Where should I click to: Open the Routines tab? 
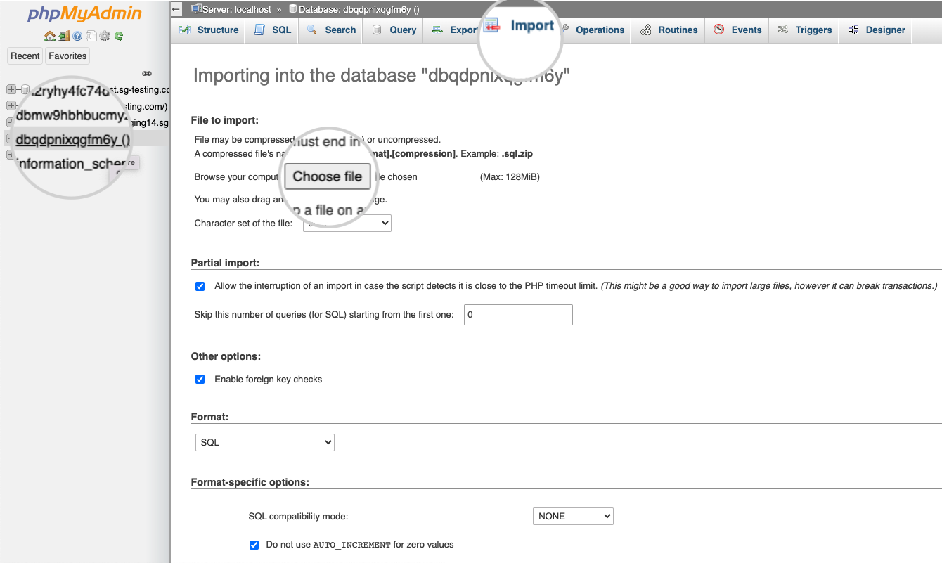pyautogui.click(x=669, y=30)
